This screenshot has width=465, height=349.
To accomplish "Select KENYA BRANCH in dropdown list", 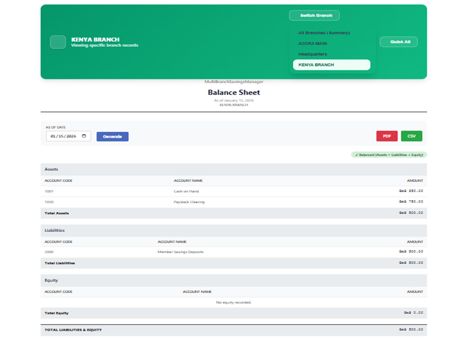I will [x=331, y=65].
